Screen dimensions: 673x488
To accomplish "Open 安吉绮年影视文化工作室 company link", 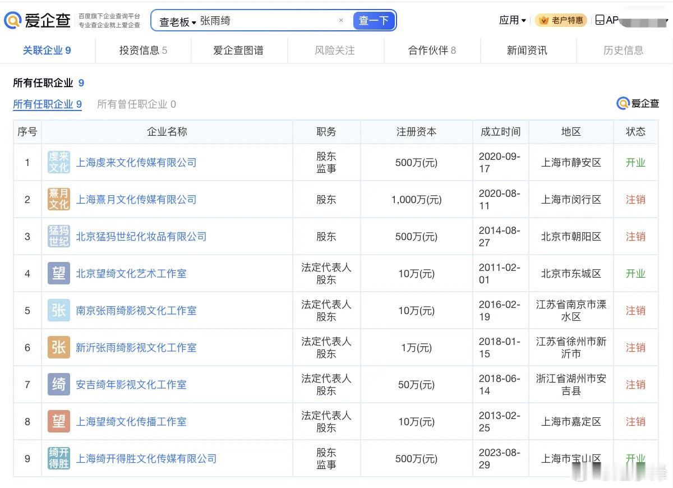I will point(131,385).
